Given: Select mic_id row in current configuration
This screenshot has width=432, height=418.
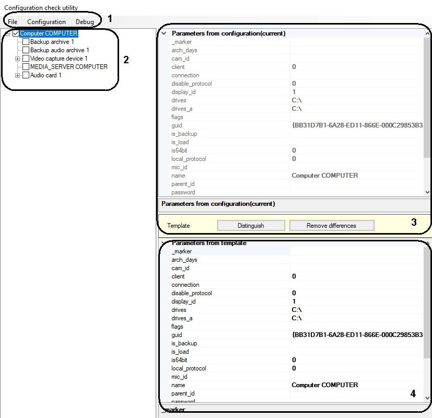Looking at the screenshot, I should coord(297,167).
